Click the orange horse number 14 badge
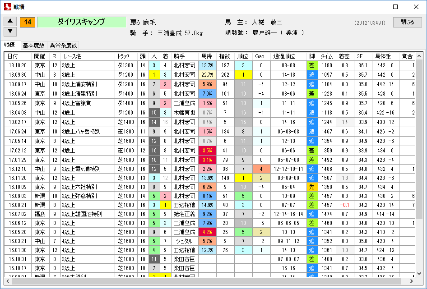This screenshot has width=427, height=289. (28, 22)
